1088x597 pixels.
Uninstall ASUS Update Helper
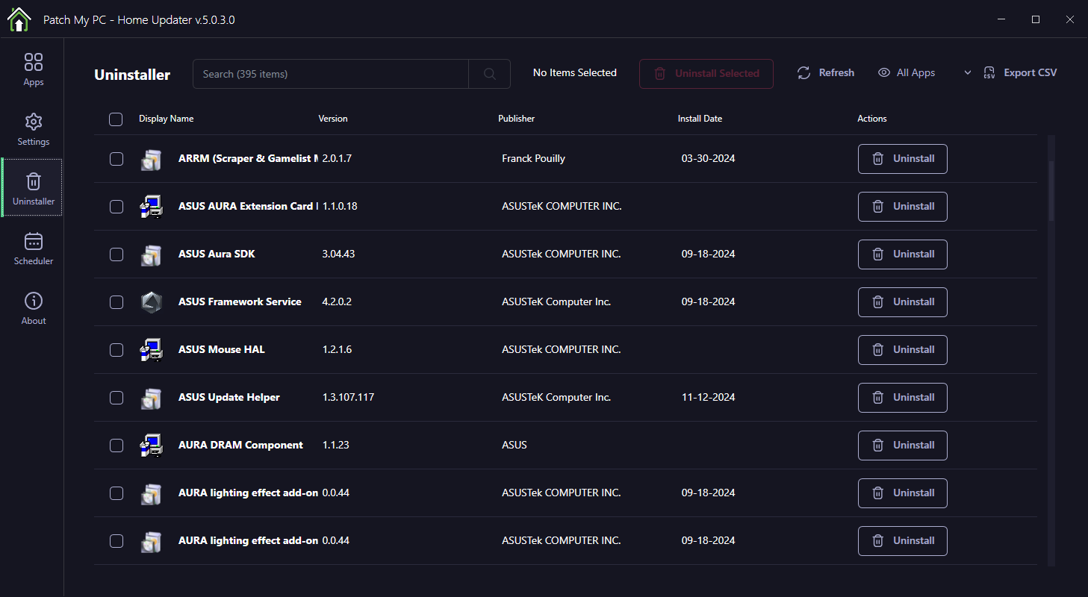pos(903,398)
